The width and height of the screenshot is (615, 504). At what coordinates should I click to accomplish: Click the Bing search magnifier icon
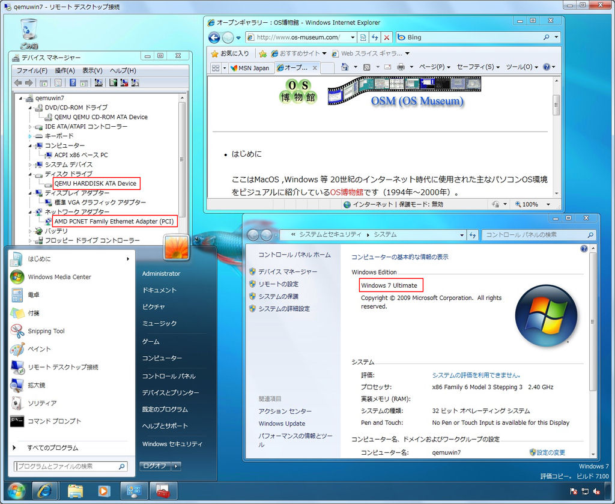[x=547, y=37]
